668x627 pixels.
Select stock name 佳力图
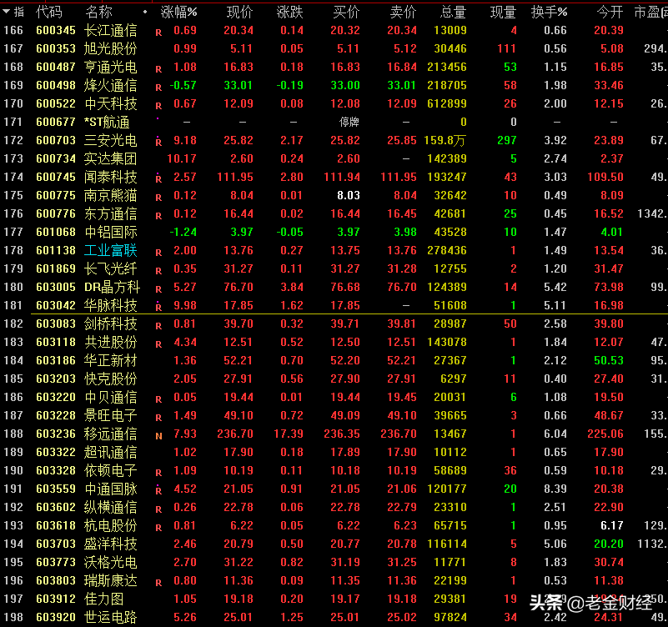pyautogui.click(x=104, y=599)
